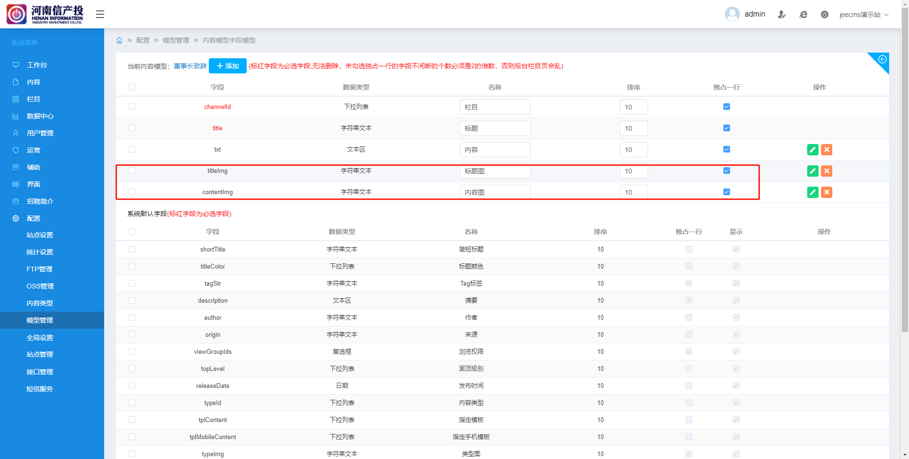Open 内容类型 in the sidebar
This screenshot has height=459, width=909.
point(40,303)
